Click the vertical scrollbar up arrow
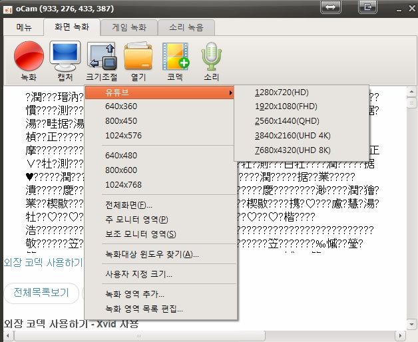Viewport: 418px width, 342px height. coord(411,92)
